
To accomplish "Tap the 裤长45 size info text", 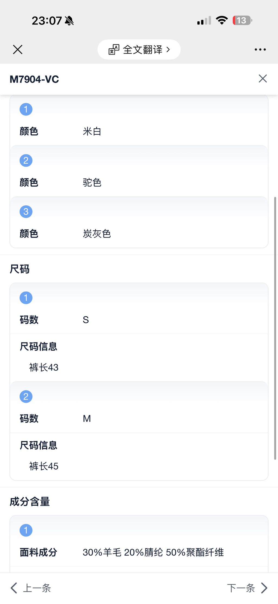I will [44, 466].
